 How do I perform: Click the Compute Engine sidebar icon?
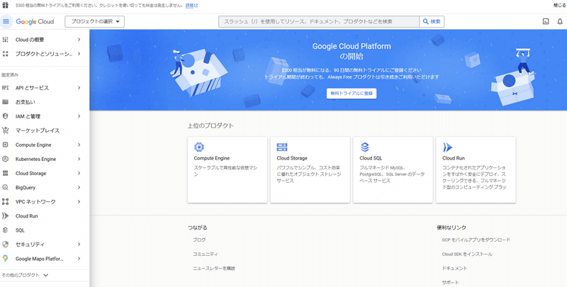click(x=6, y=145)
